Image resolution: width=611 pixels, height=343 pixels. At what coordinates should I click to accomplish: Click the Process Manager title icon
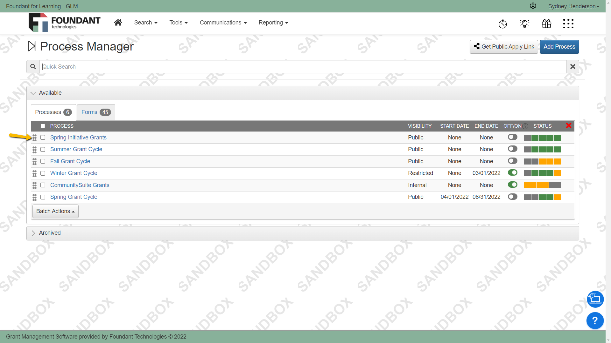(32, 46)
